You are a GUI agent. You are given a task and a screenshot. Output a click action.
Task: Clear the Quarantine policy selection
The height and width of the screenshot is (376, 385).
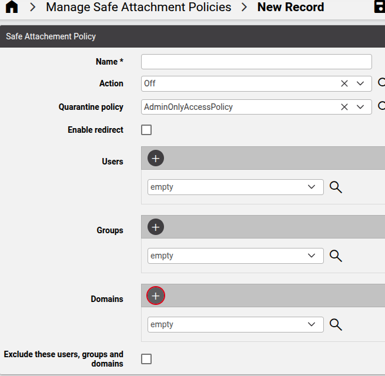click(x=344, y=107)
